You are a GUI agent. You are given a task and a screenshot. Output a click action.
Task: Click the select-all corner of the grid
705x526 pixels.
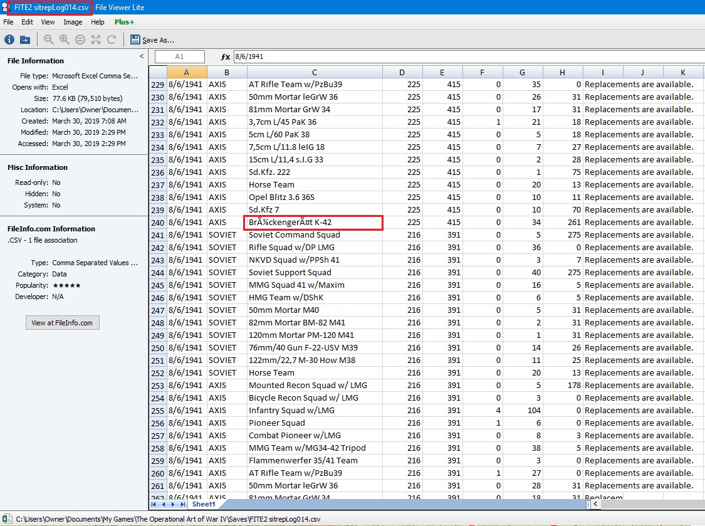click(158, 72)
